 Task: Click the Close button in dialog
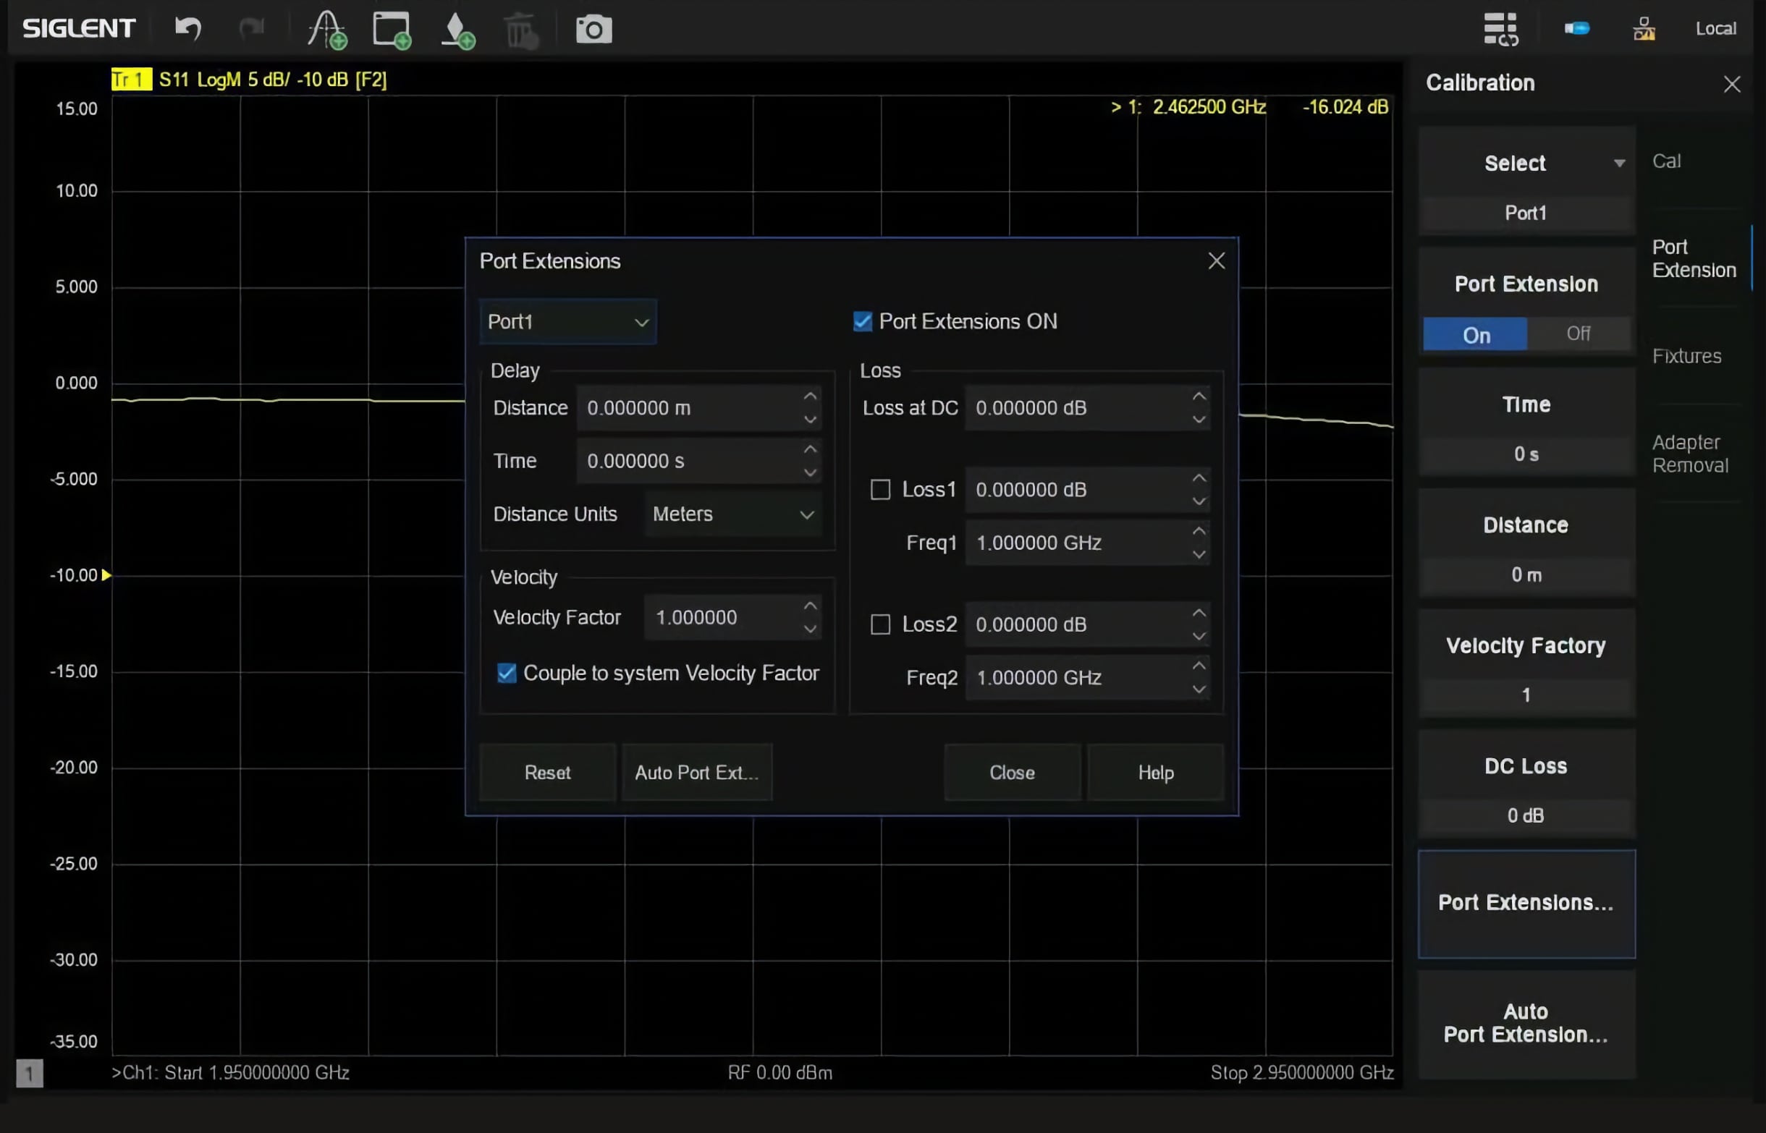click(1013, 773)
